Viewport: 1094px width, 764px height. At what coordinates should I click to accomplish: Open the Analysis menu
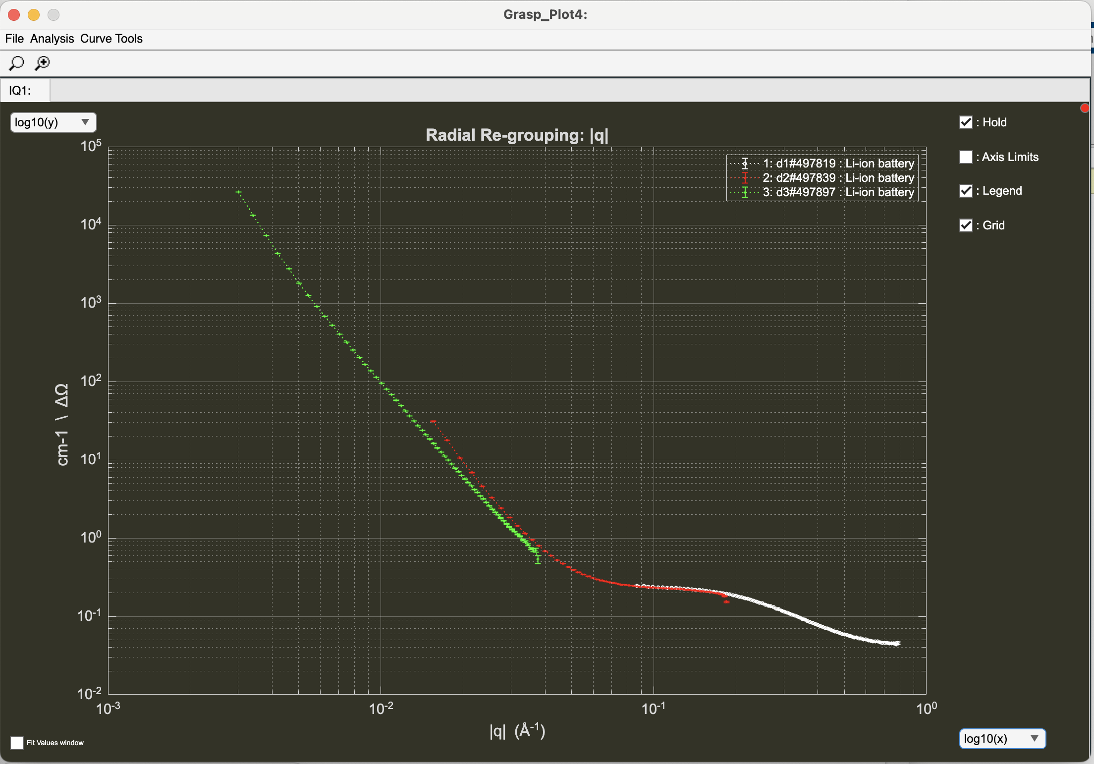click(x=52, y=39)
